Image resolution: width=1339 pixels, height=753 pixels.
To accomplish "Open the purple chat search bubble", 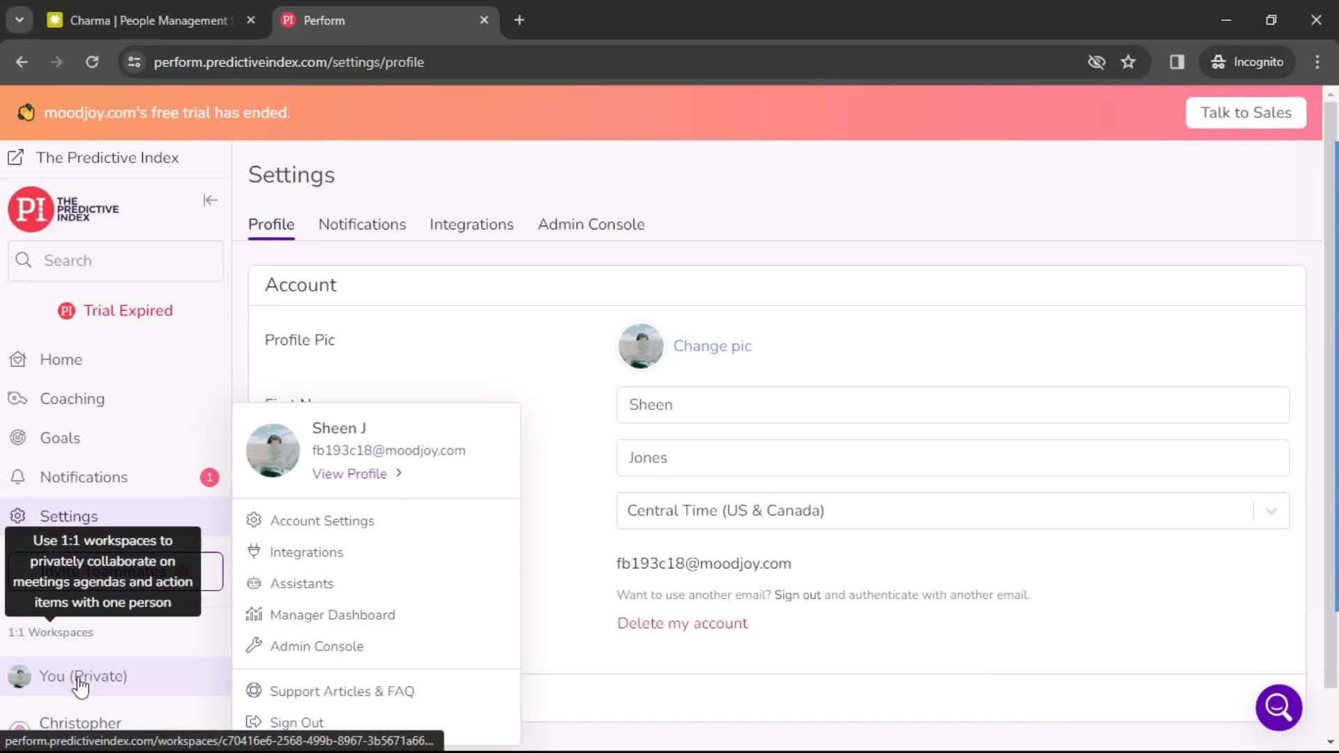I will tap(1278, 708).
